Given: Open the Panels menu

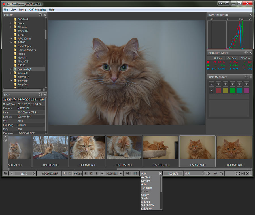Looking at the screenshot, I should 23,10.
